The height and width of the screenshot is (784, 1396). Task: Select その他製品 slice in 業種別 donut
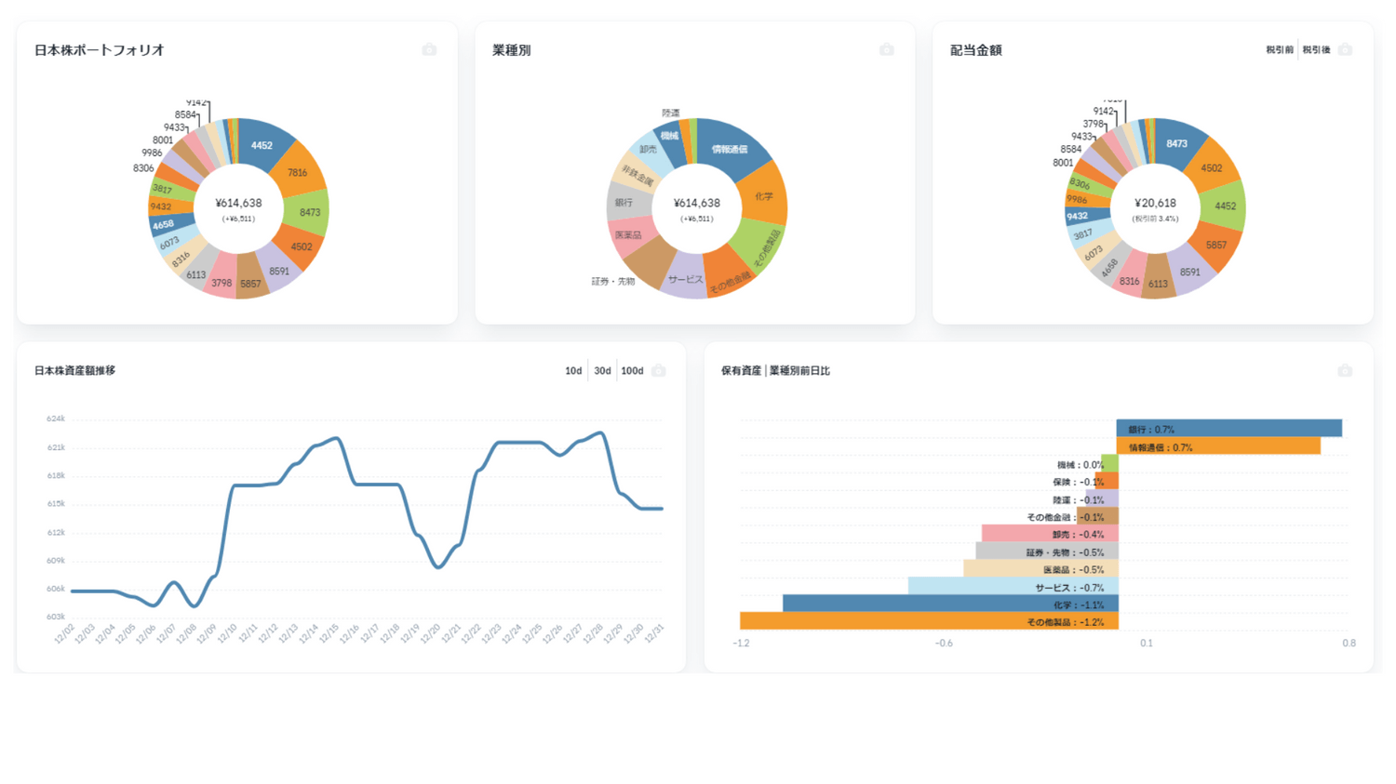tap(761, 248)
